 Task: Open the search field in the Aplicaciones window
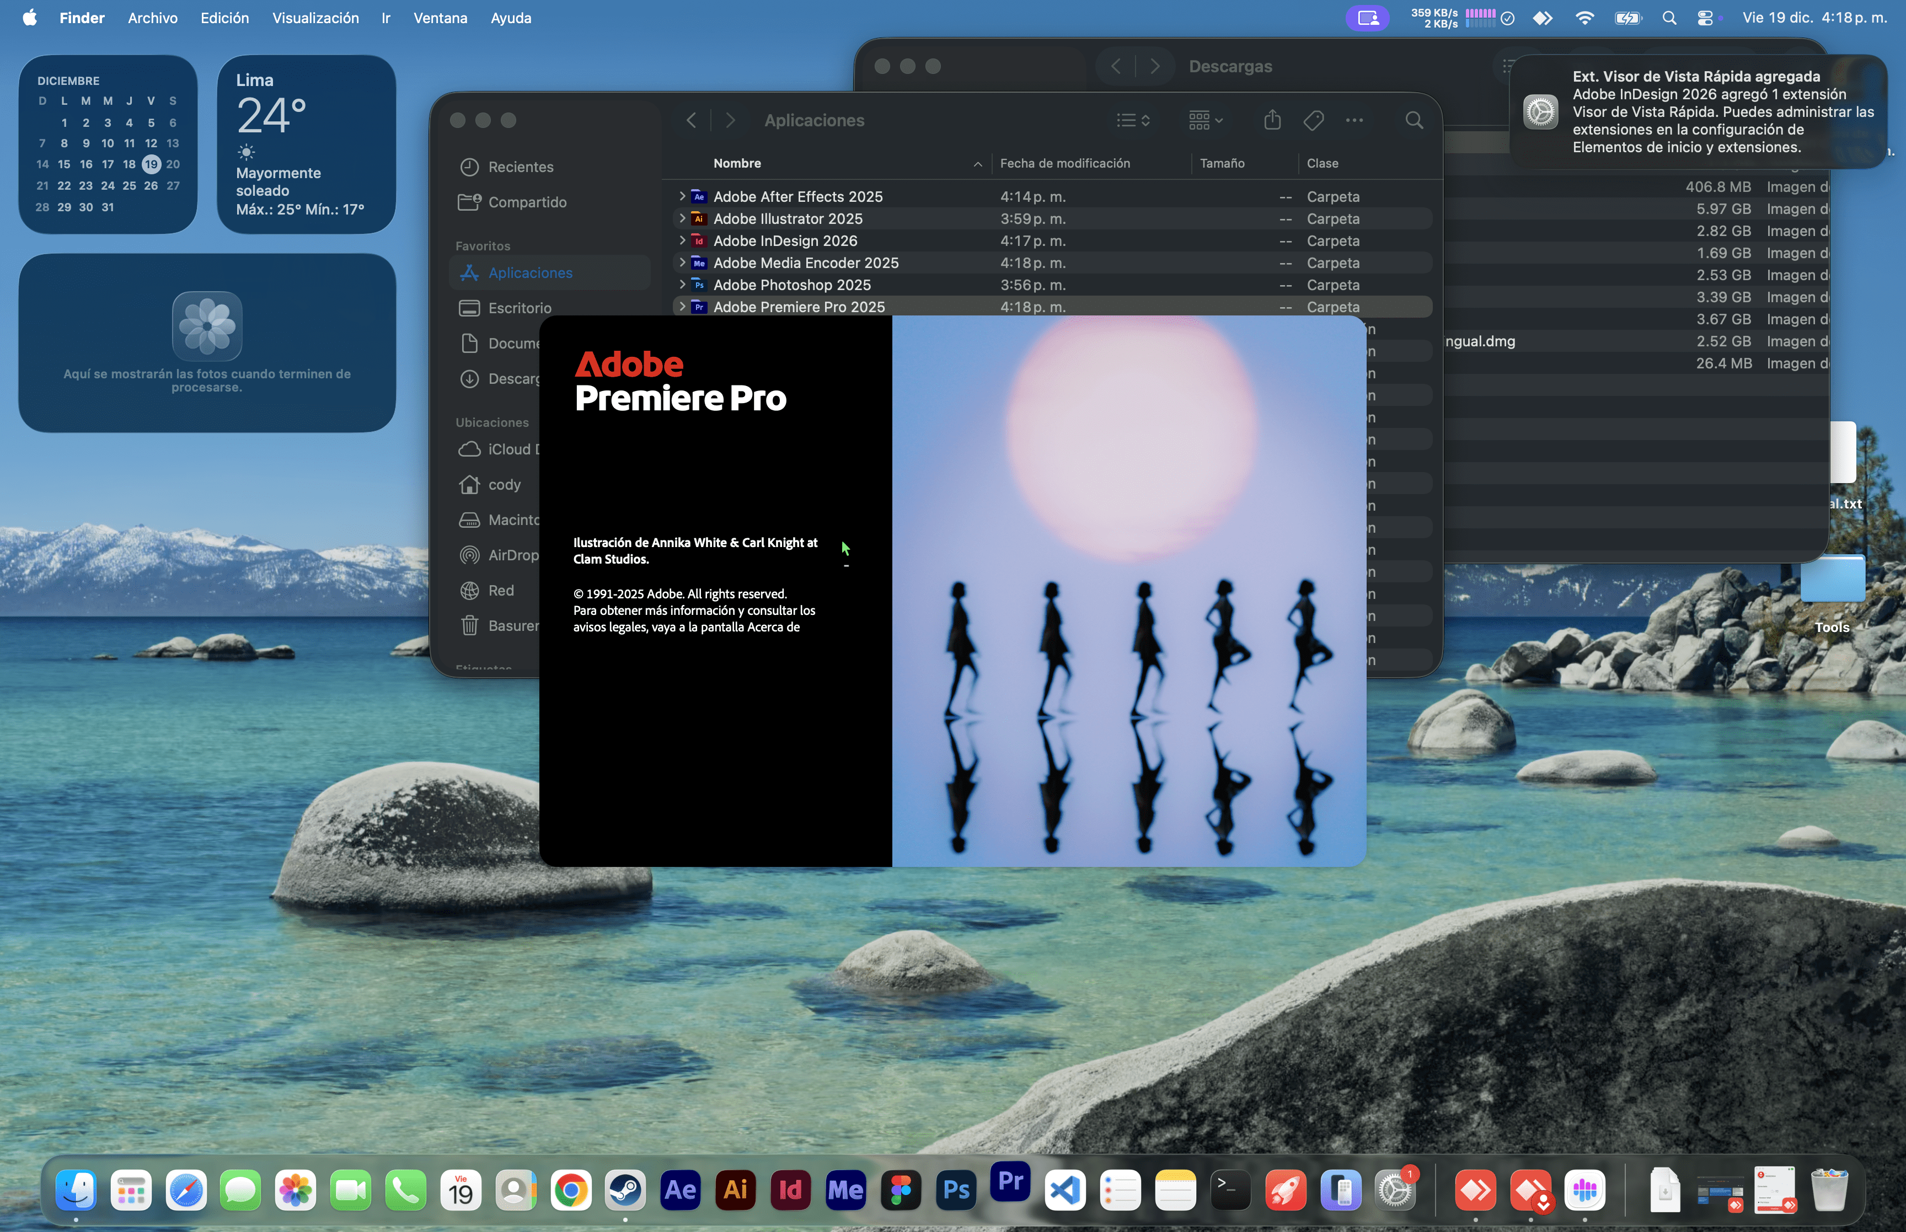(1414, 120)
